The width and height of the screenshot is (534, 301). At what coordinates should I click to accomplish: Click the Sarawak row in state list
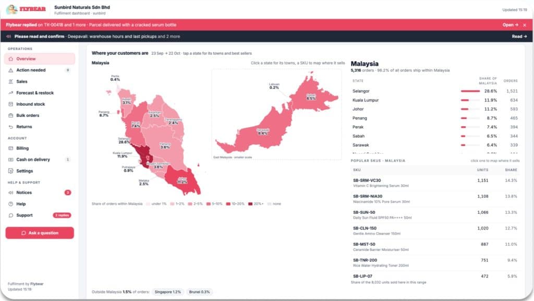point(435,145)
